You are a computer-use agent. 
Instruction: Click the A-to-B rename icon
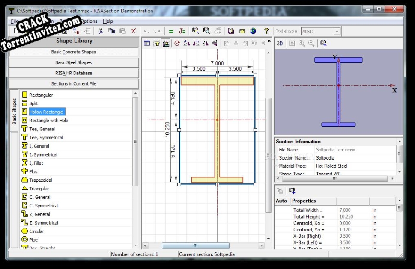pos(76,31)
